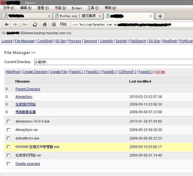Open the IIS Spy link
The image size is (193, 176).
(61, 41)
